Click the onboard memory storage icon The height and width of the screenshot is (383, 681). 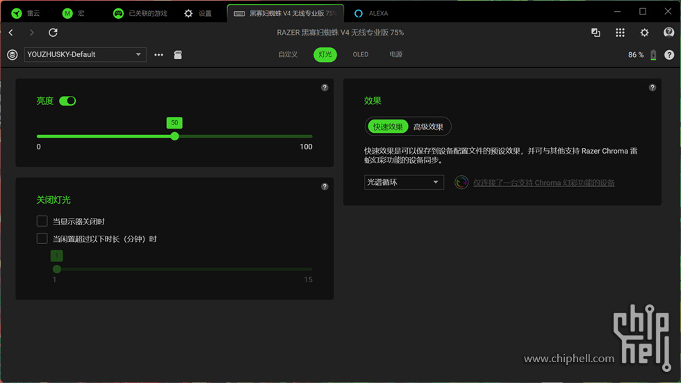coord(178,55)
